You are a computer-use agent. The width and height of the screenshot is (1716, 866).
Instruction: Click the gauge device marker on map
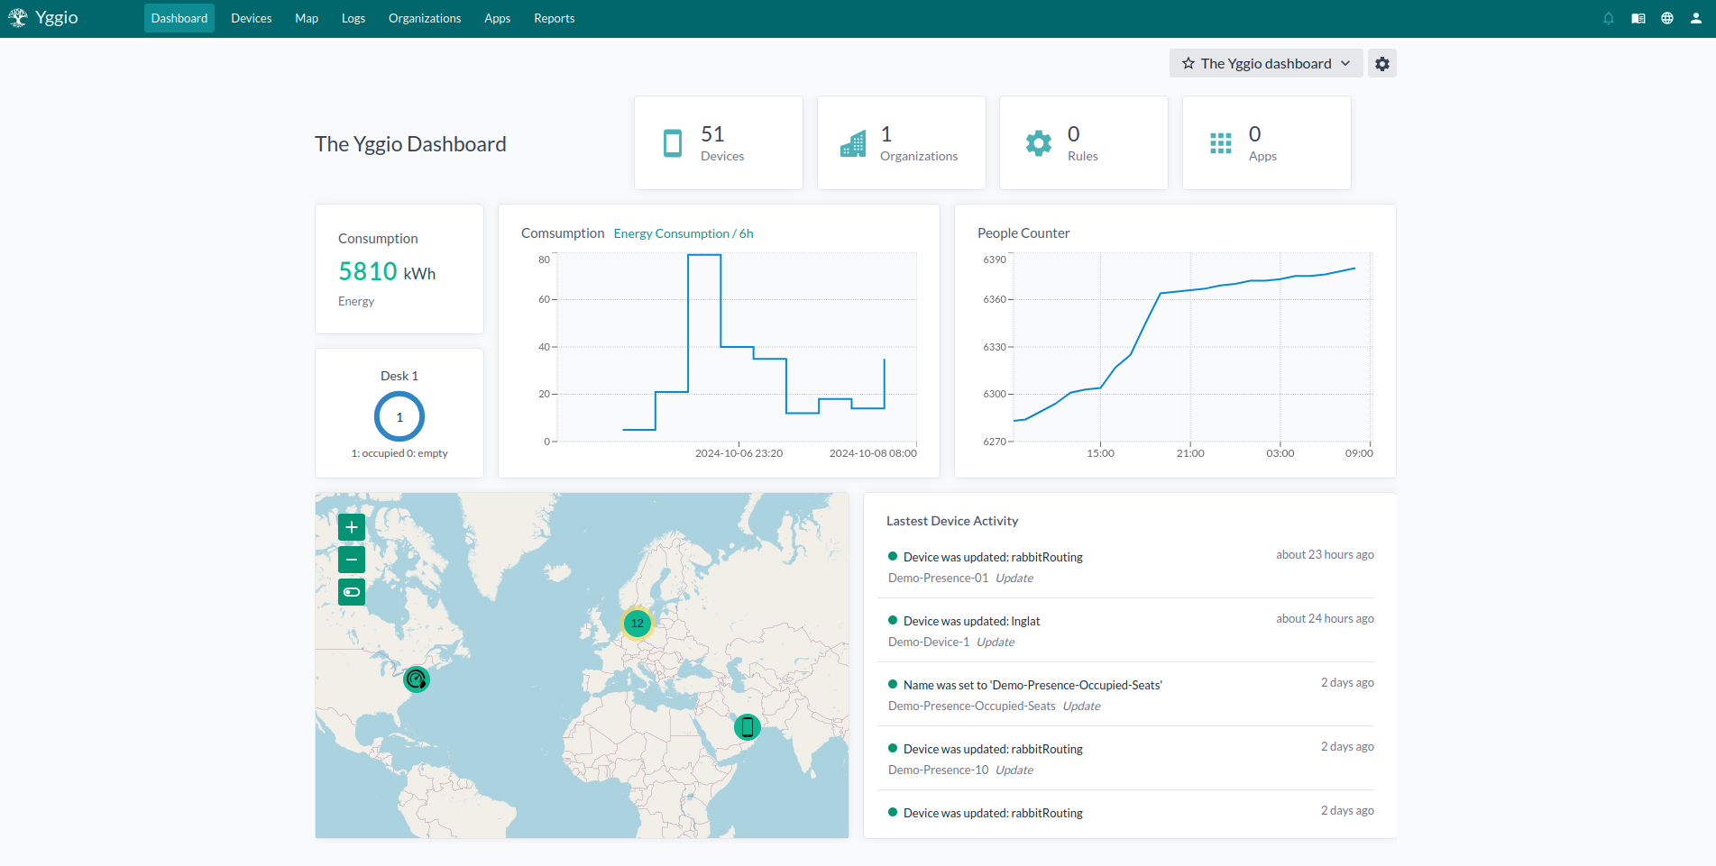point(417,679)
